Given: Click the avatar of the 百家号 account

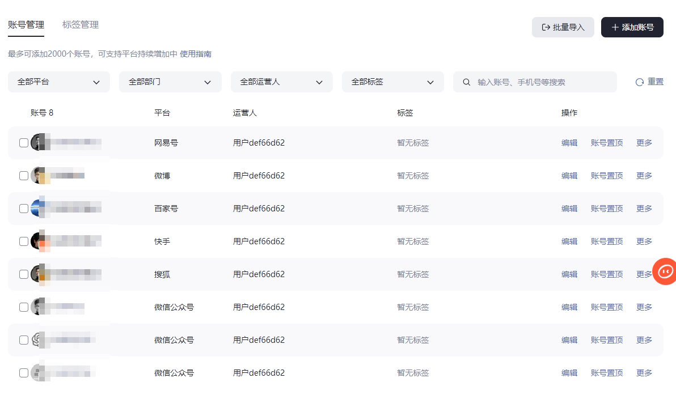Looking at the screenshot, I should tap(37, 209).
